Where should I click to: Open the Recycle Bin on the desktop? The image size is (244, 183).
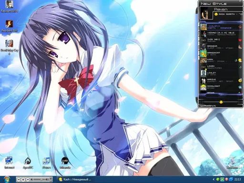point(232,163)
